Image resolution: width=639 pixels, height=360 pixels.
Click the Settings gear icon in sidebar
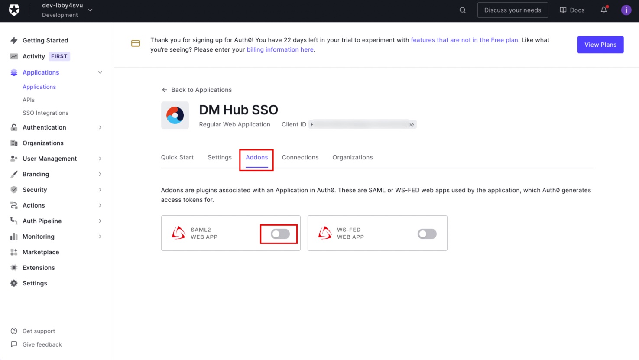[x=14, y=283]
